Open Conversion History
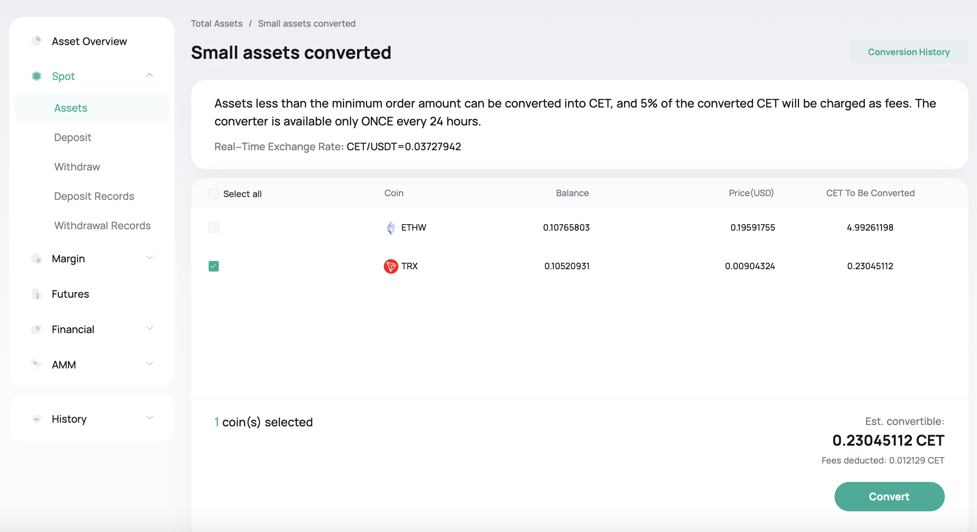The width and height of the screenshot is (977, 532). point(909,52)
